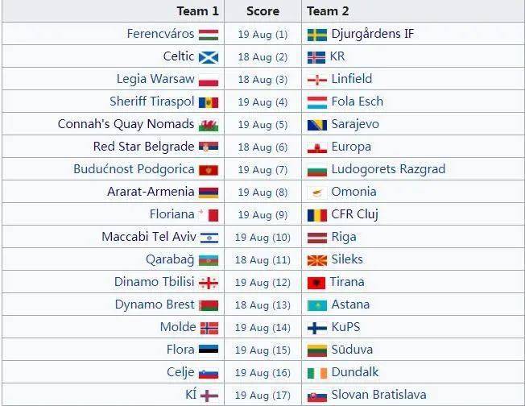Click the Albania flag beside Tirana
Screen dimensions: 525x406
(x=316, y=283)
